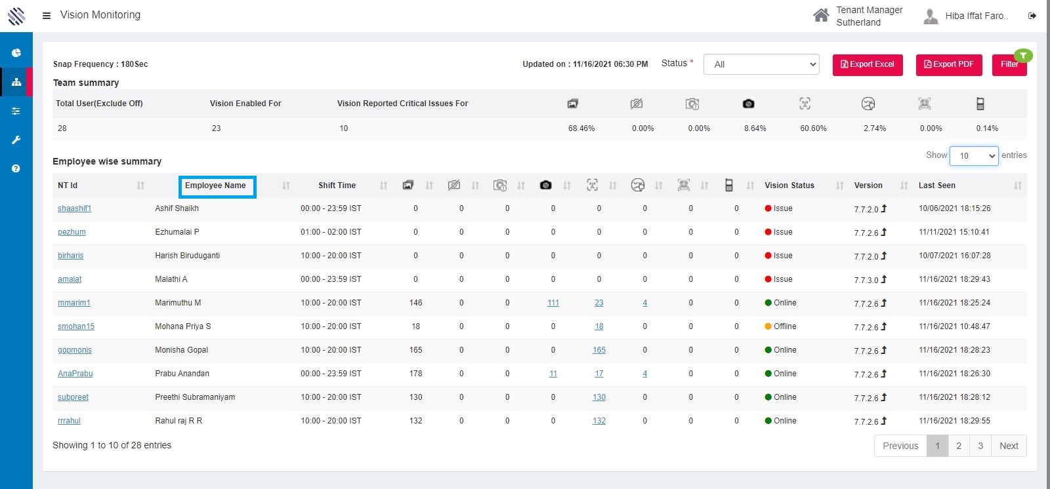Viewport: 1050px width, 489px height.
Task: Click the green funnel icon on Filter
Action: (x=1022, y=56)
